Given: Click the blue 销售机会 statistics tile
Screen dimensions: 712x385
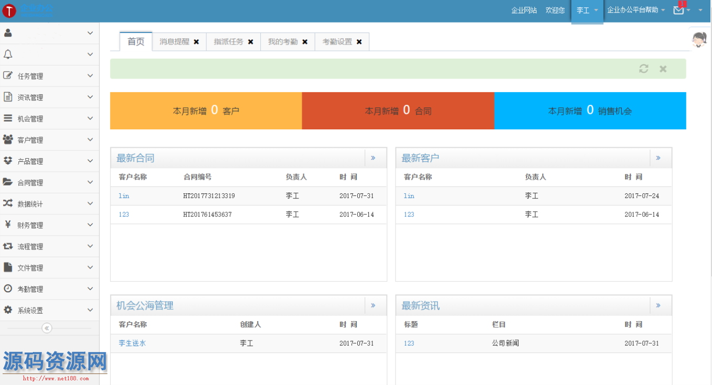Looking at the screenshot, I should click(590, 111).
